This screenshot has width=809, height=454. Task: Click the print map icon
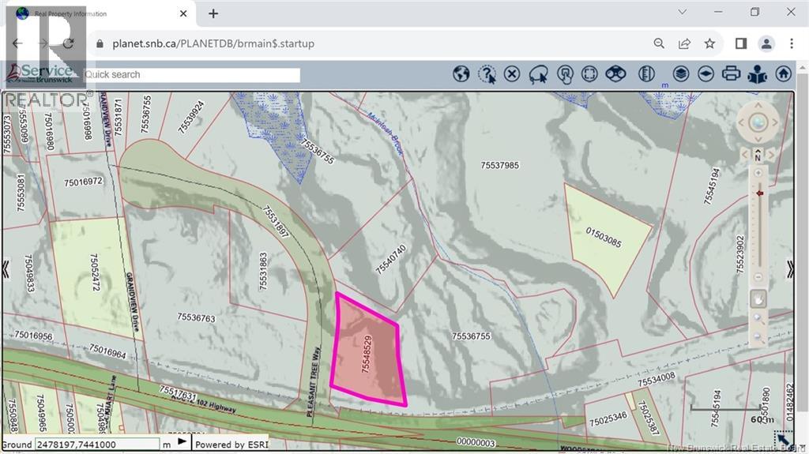click(x=732, y=74)
